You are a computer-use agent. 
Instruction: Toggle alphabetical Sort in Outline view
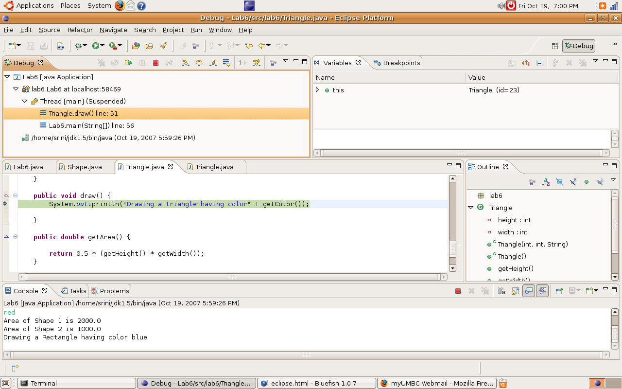point(546,182)
